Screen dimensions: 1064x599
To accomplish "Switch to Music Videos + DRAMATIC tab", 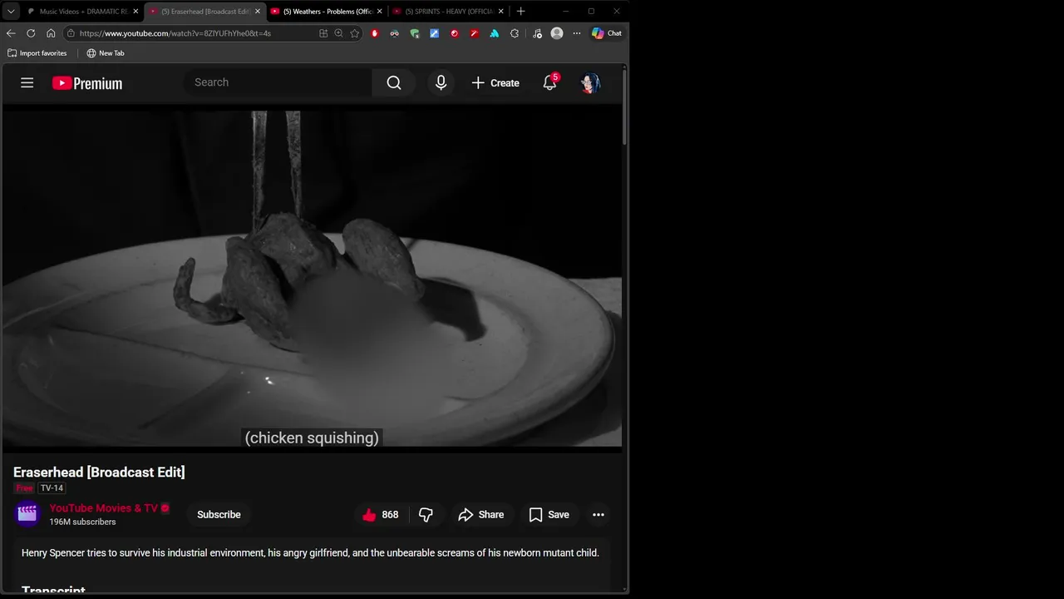I will click(82, 12).
